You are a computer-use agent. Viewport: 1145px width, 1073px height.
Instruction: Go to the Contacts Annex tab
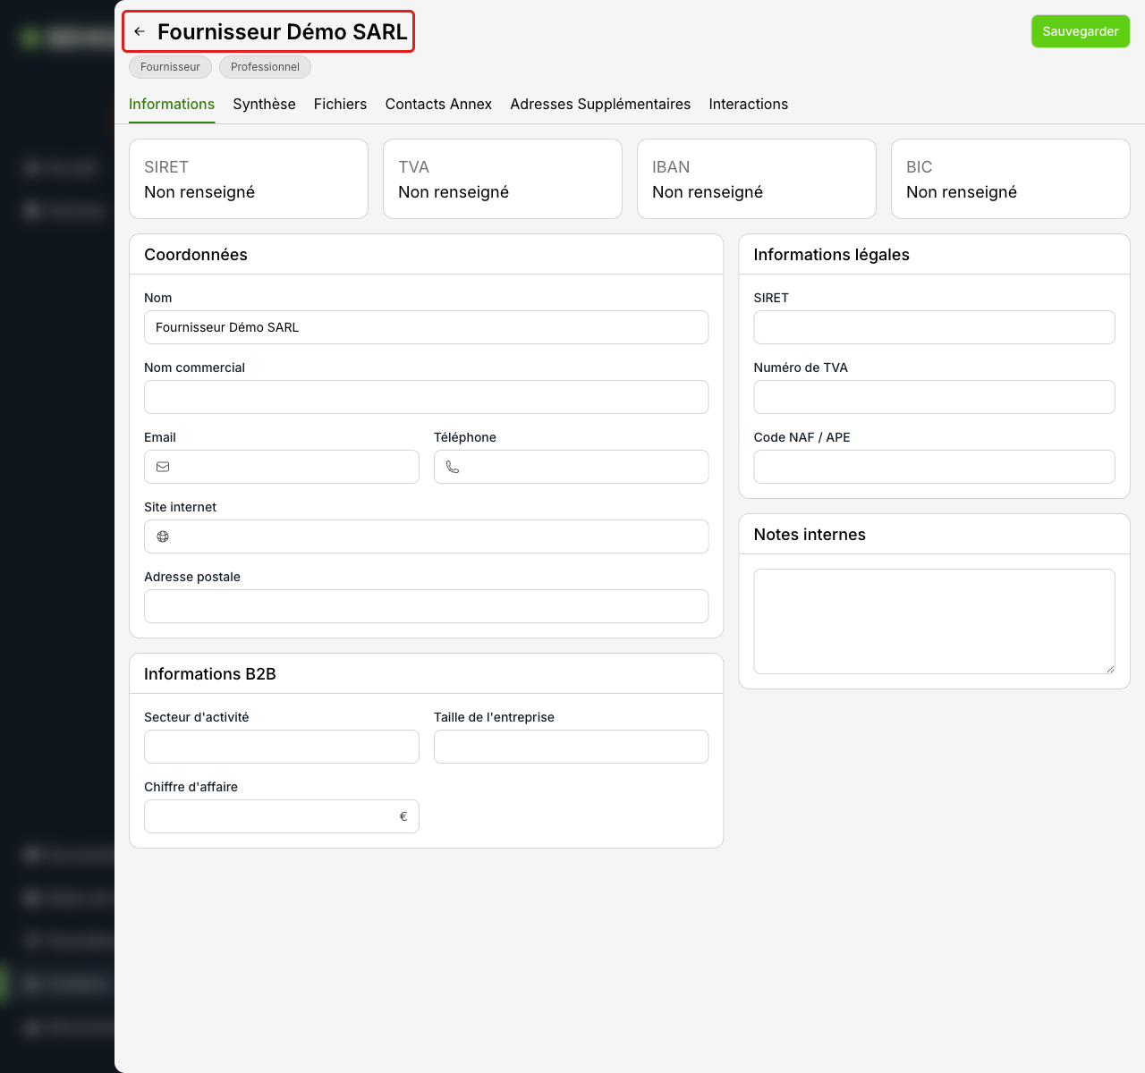(438, 105)
